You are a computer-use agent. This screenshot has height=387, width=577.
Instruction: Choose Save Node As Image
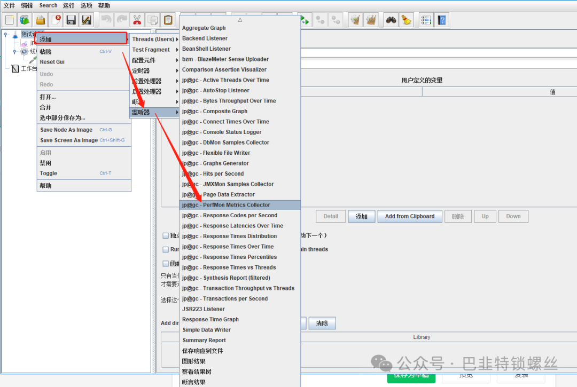(x=84, y=130)
